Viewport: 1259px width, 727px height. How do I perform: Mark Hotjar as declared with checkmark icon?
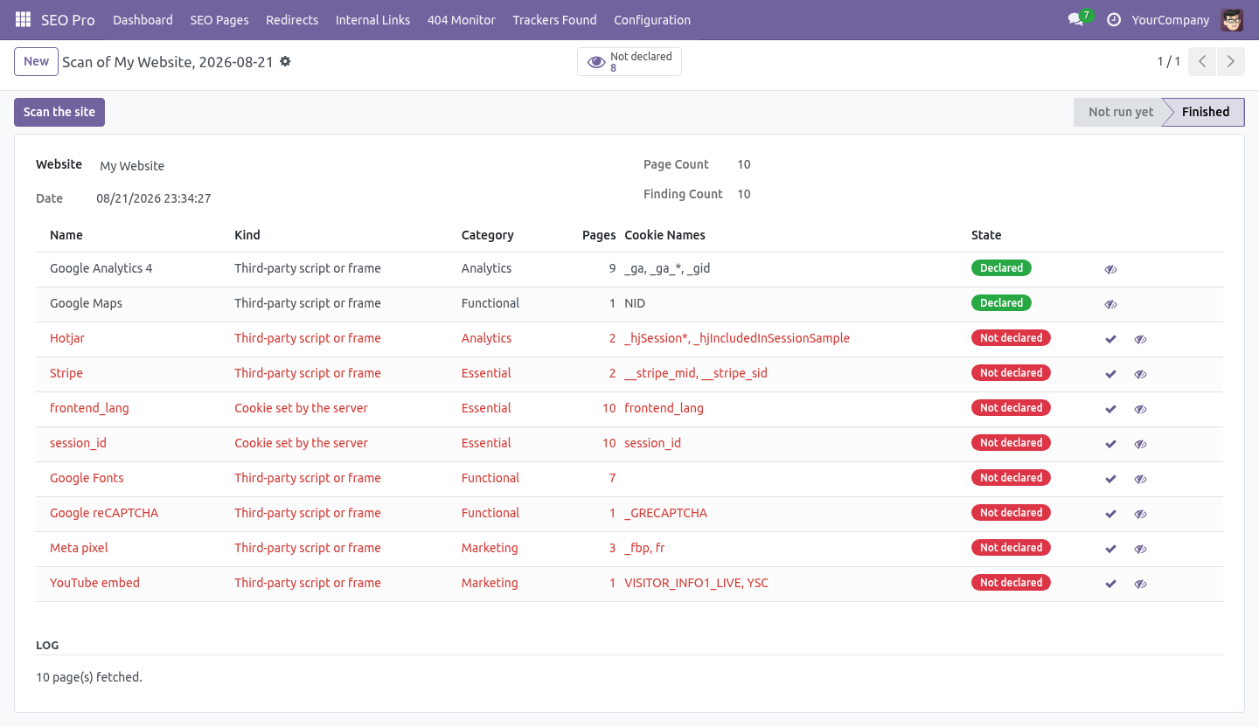point(1110,339)
